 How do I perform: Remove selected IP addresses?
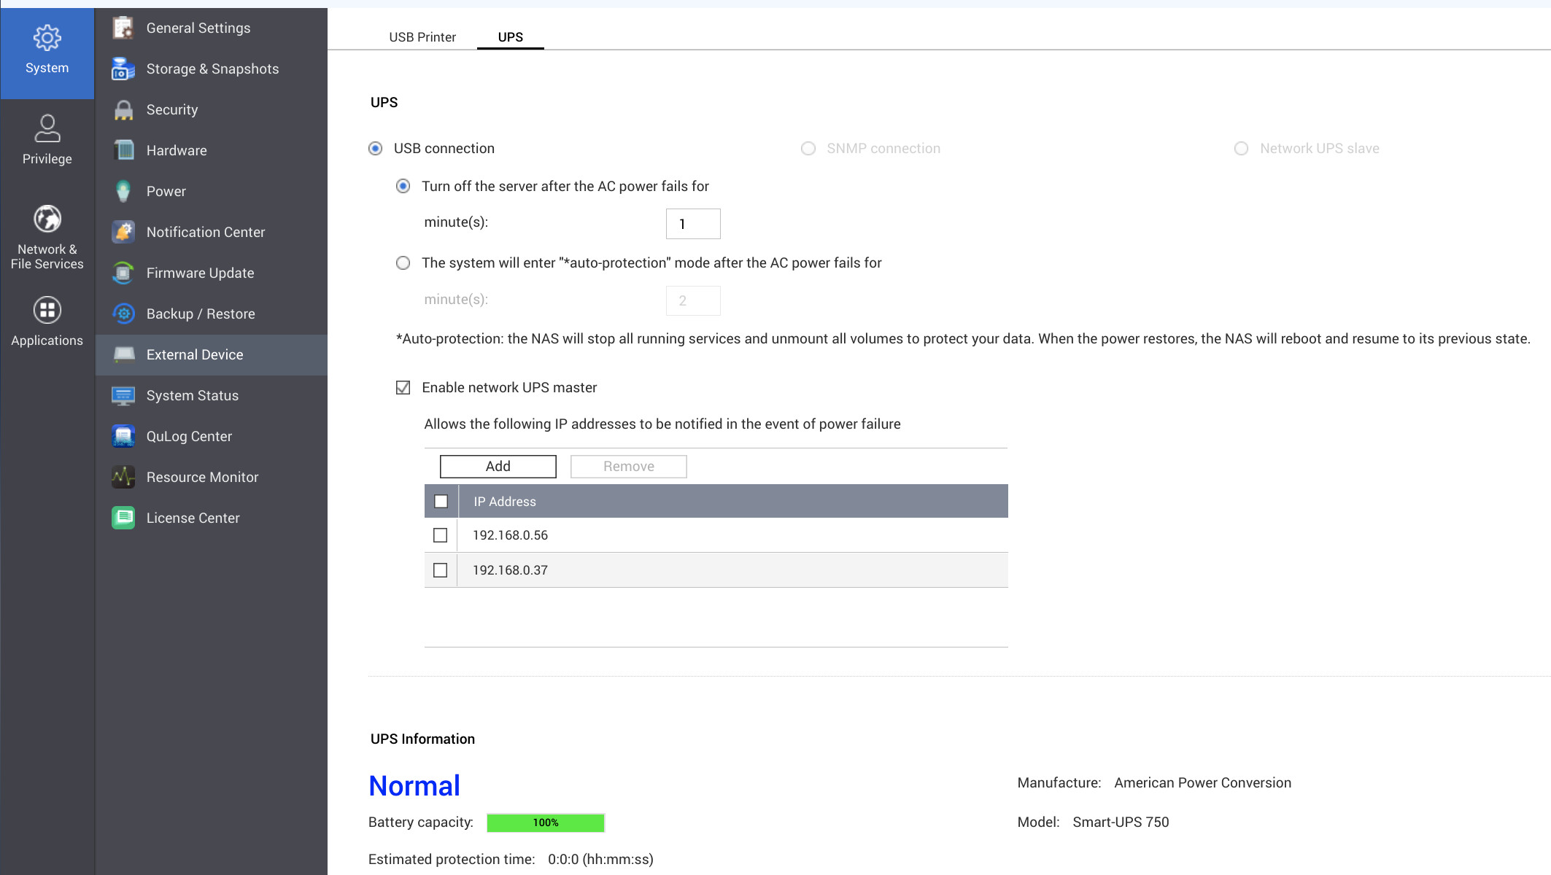(x=628, y=466)
